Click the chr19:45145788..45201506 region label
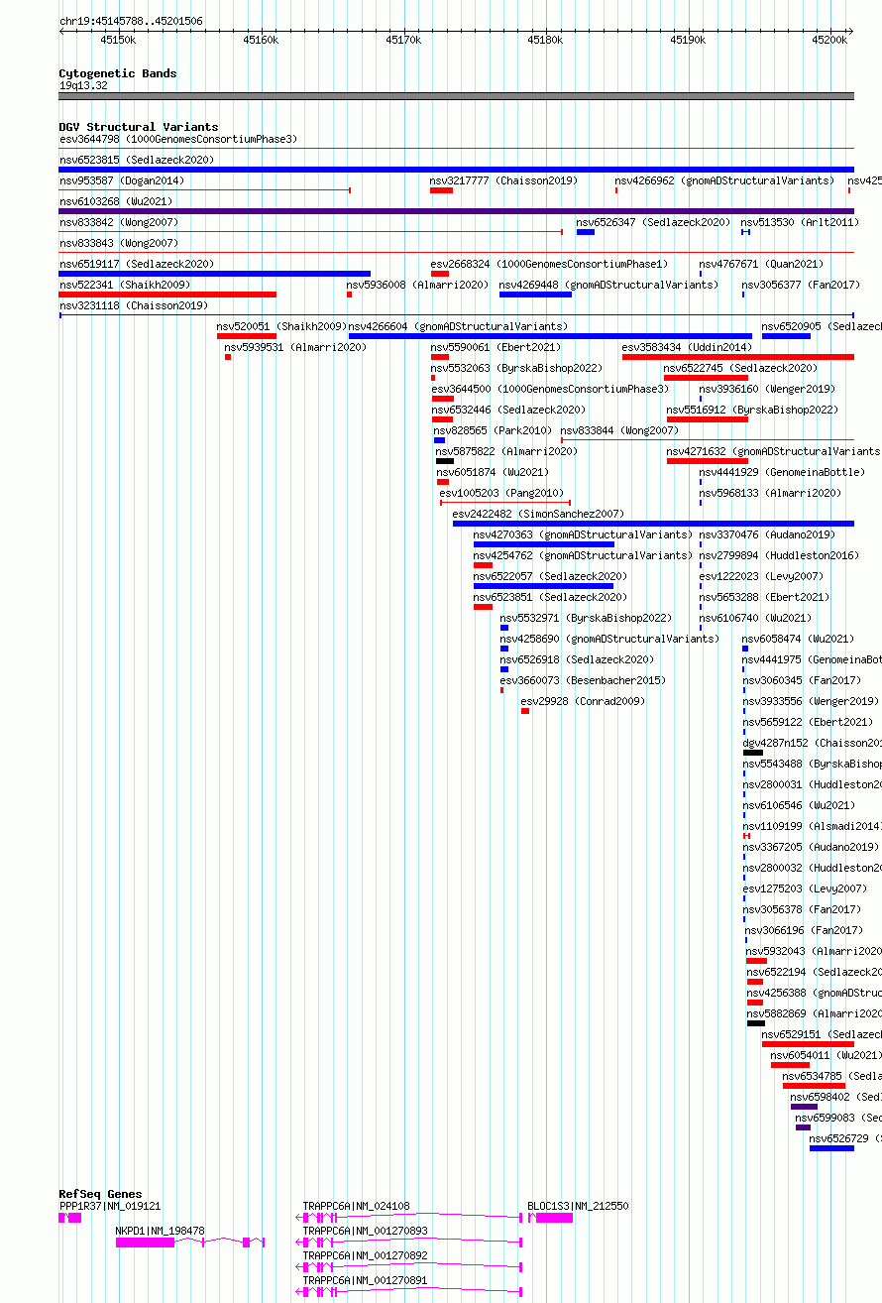This screenshot has width=882, height=1303. 131,21
